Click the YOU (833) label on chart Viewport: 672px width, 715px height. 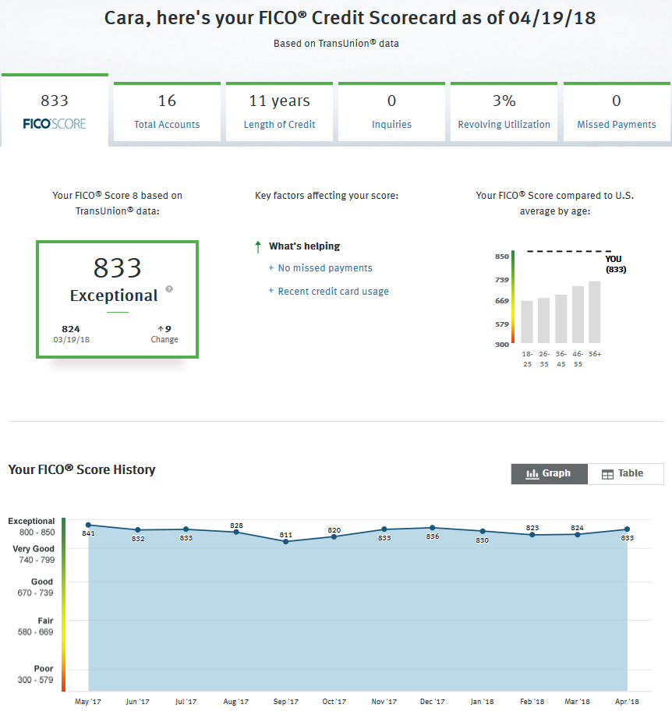coord(615,264)
